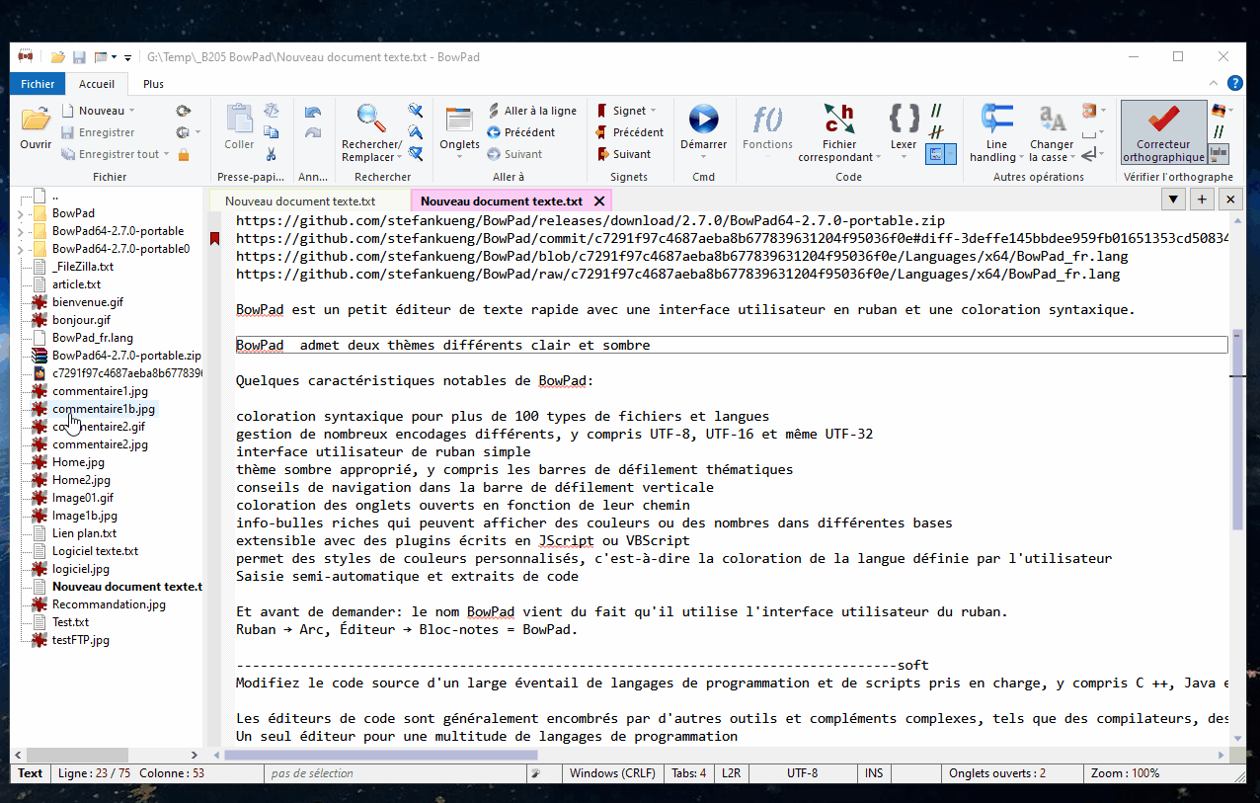Click the red bookmark marker in margin
The width and height of the screenshot is (1260, 803).
(x=215, y=238)
